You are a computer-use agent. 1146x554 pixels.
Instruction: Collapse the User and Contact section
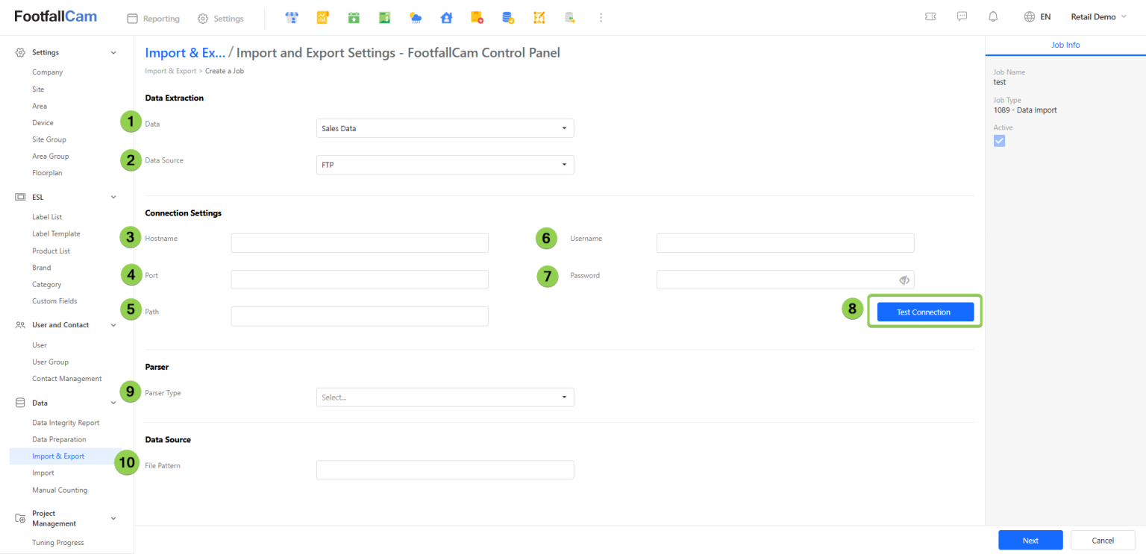click(113, 325)
